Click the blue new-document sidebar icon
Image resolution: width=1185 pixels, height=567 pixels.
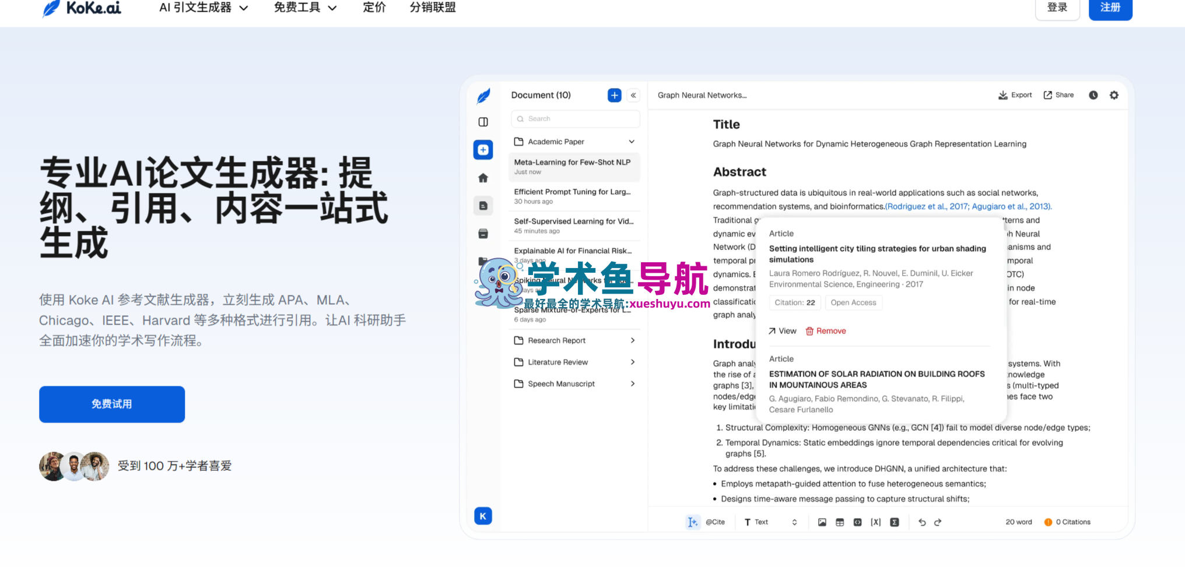tap(483, 150)
